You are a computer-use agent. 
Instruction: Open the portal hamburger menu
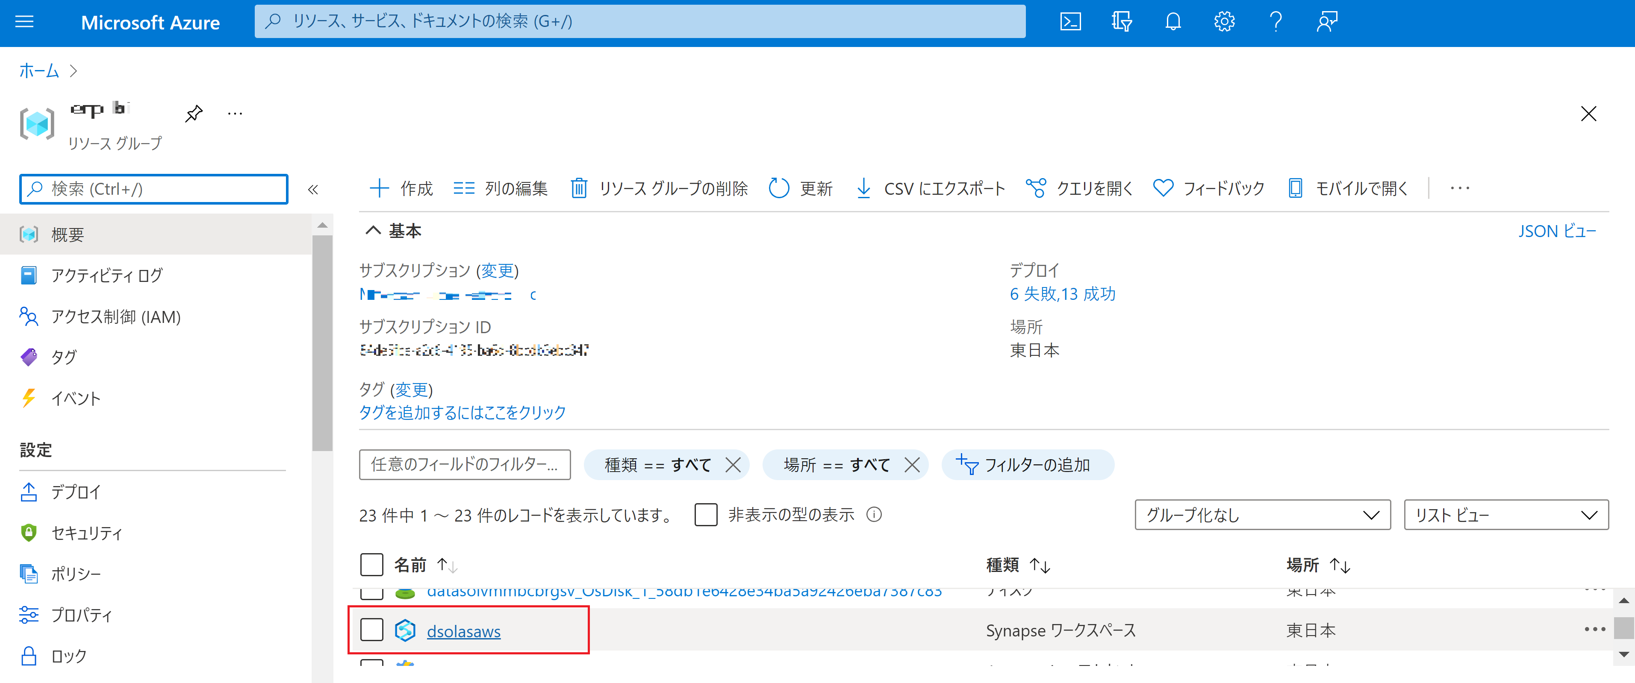click(24, 22)
